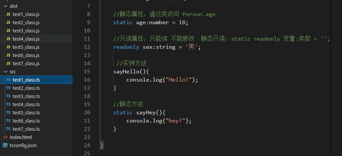
Task: Click the JS icon of test1_class.js
Action: coord(8,15)
